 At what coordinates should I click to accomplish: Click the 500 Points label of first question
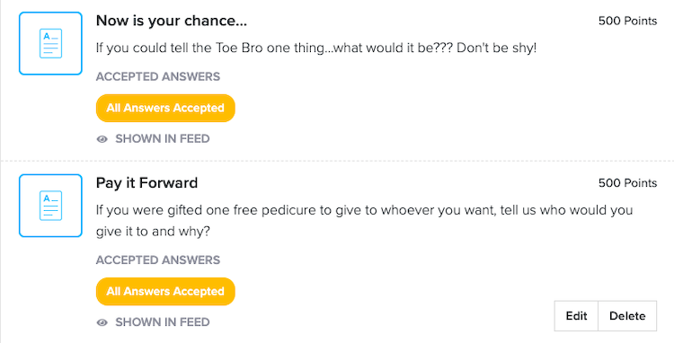point(627,21)
